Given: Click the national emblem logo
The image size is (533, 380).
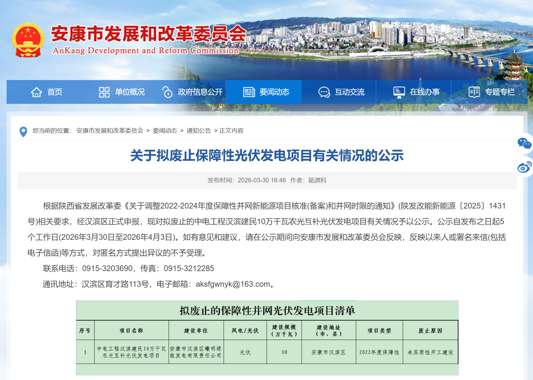Looking at the screenshot, I should point(28,40).
